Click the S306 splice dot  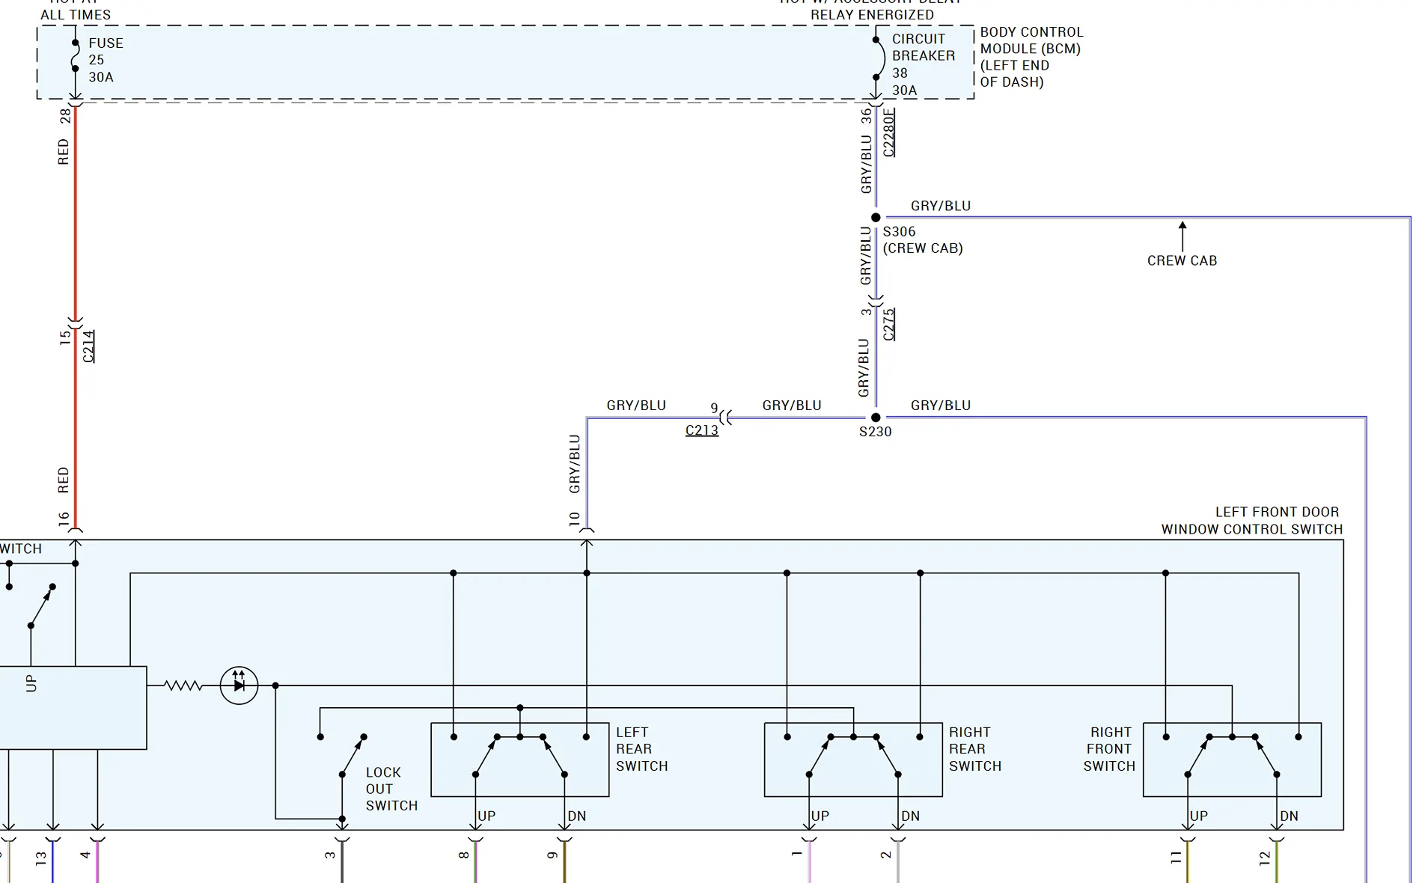pos(876,218)
